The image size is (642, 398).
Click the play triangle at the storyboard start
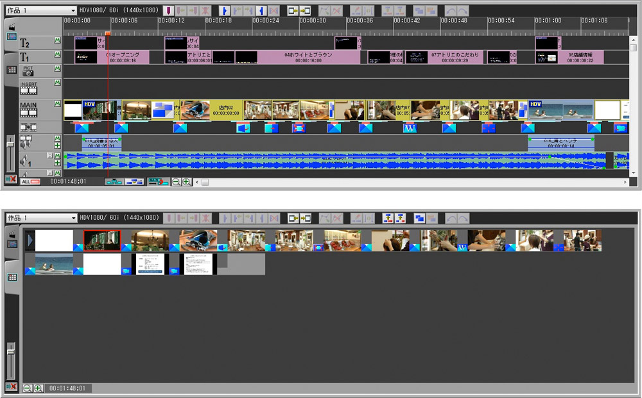[x=30, y=240]
